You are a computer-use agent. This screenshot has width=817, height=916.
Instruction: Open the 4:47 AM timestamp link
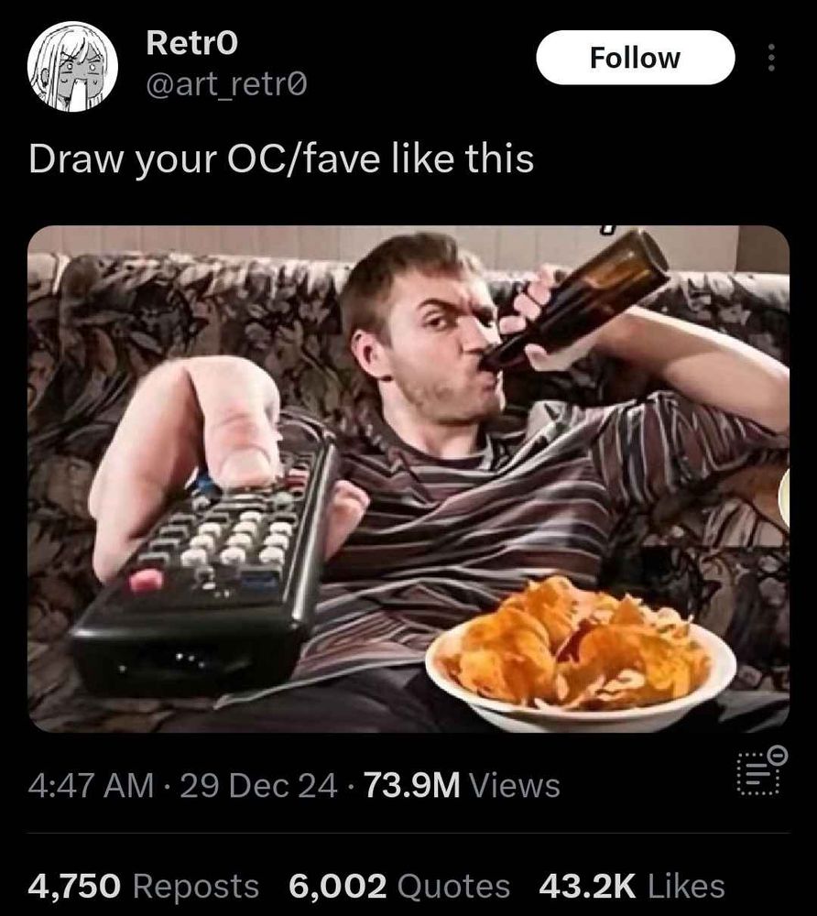pyautogui.click(x=91, y=785)
